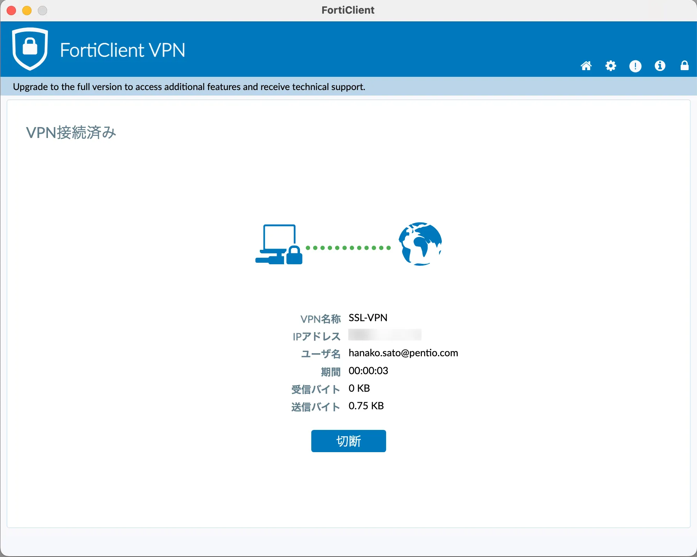The width and height of the screenshot is (697, 557).
Task: Click the FortiClient VPN header title
Action: (x=122, y=50)
